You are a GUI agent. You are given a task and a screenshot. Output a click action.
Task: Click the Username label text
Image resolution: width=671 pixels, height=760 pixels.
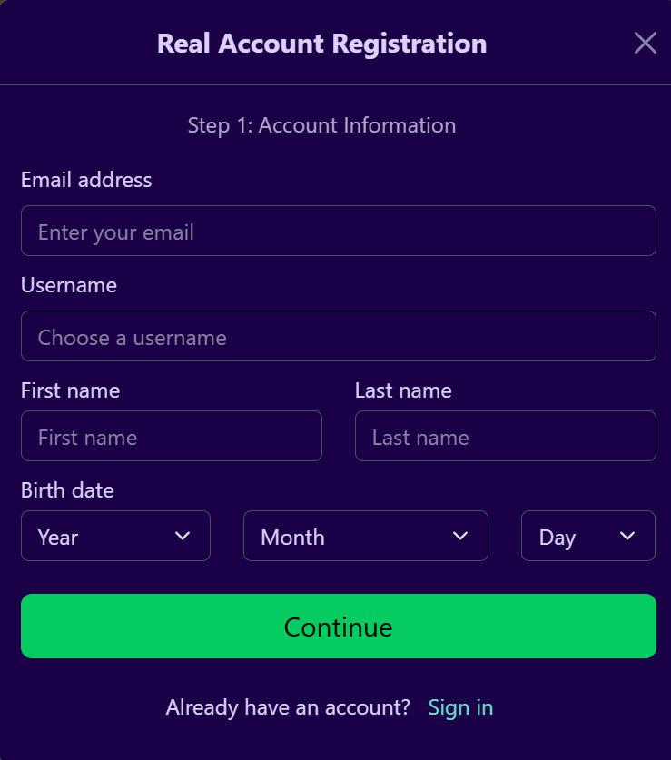coord(69,285)
